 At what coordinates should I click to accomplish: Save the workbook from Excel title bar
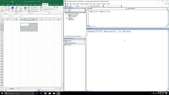12,2
